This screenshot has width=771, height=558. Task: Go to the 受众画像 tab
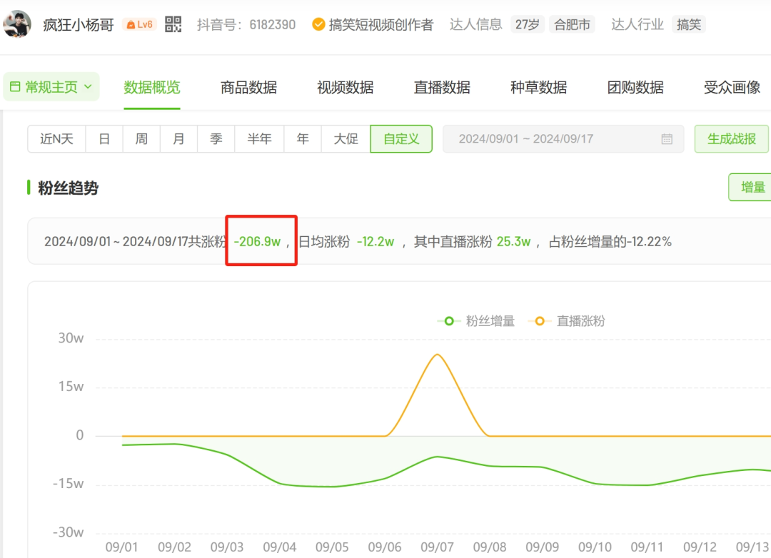tap(732, 88)
